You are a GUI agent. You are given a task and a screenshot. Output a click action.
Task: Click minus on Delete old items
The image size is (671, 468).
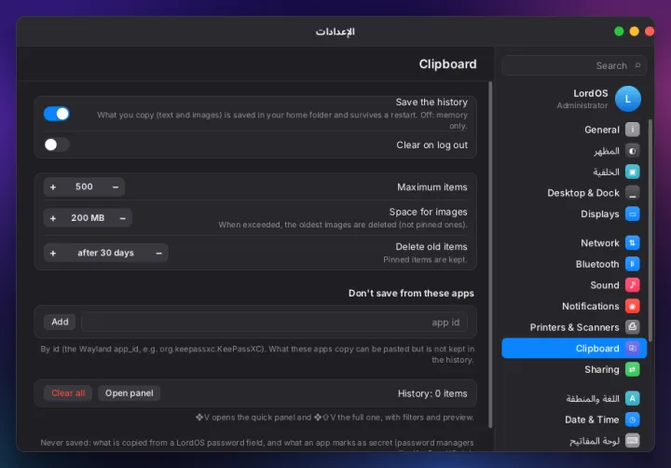[158, 253]
